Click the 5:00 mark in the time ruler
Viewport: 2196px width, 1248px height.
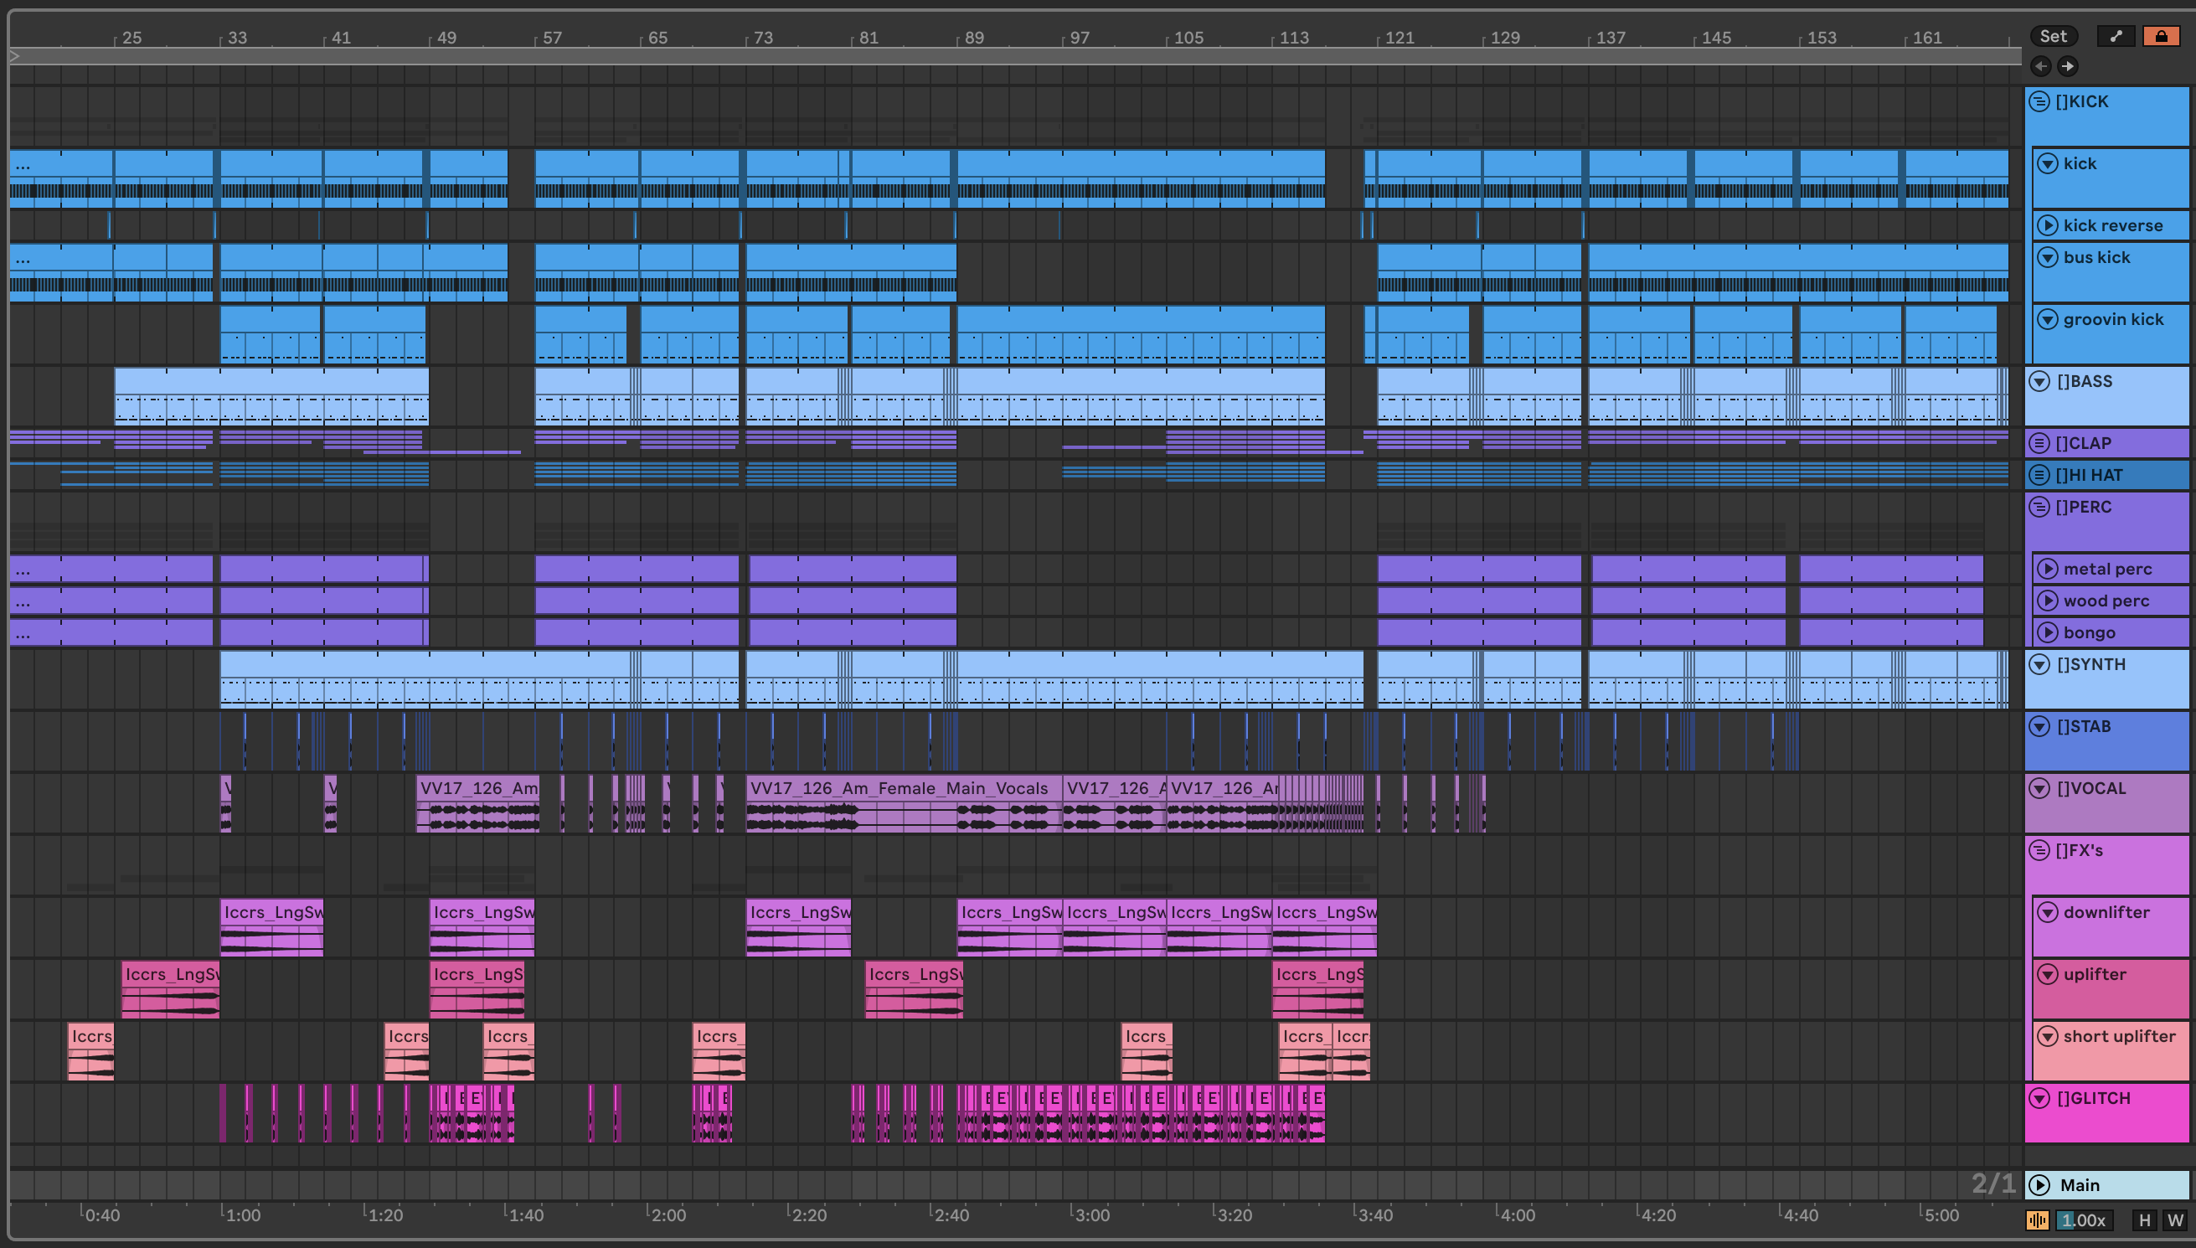1941,1215
